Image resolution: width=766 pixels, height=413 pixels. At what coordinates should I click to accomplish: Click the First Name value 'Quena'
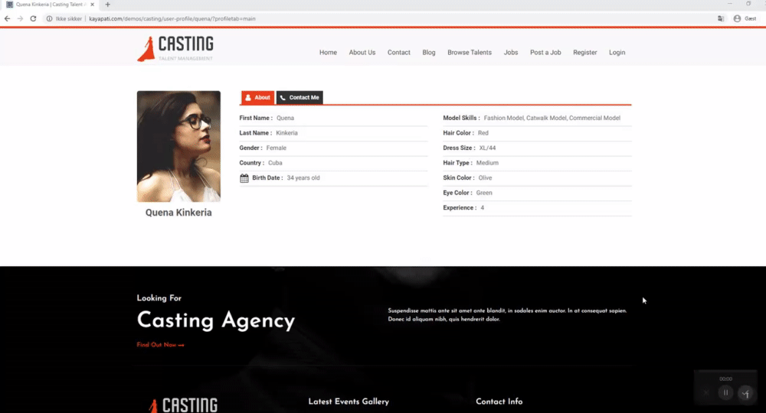point(285,118)
